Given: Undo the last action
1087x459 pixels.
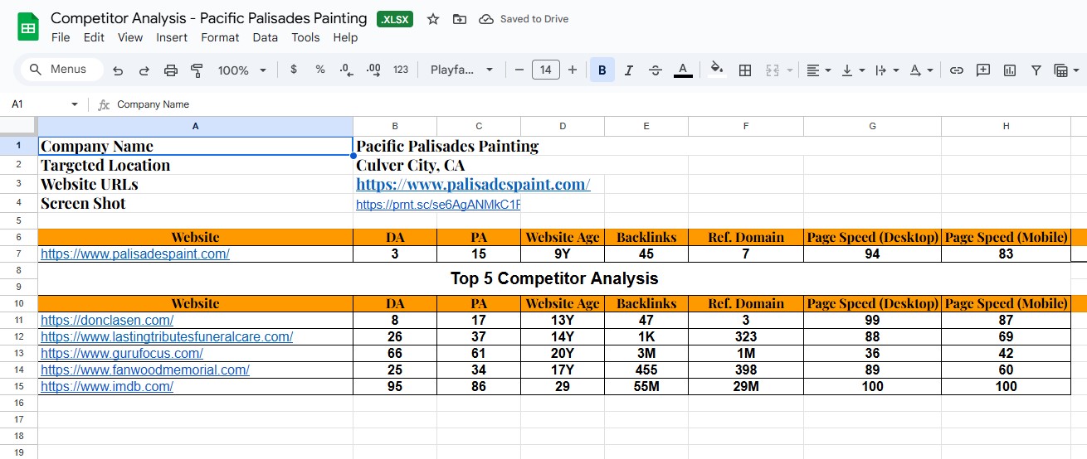Looking at the screenshot, I should [118, 70].
